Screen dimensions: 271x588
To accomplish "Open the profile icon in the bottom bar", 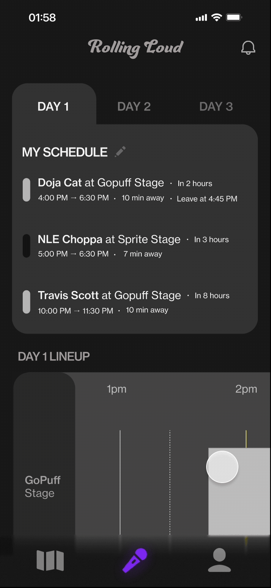I will click(x=219, y=560).
